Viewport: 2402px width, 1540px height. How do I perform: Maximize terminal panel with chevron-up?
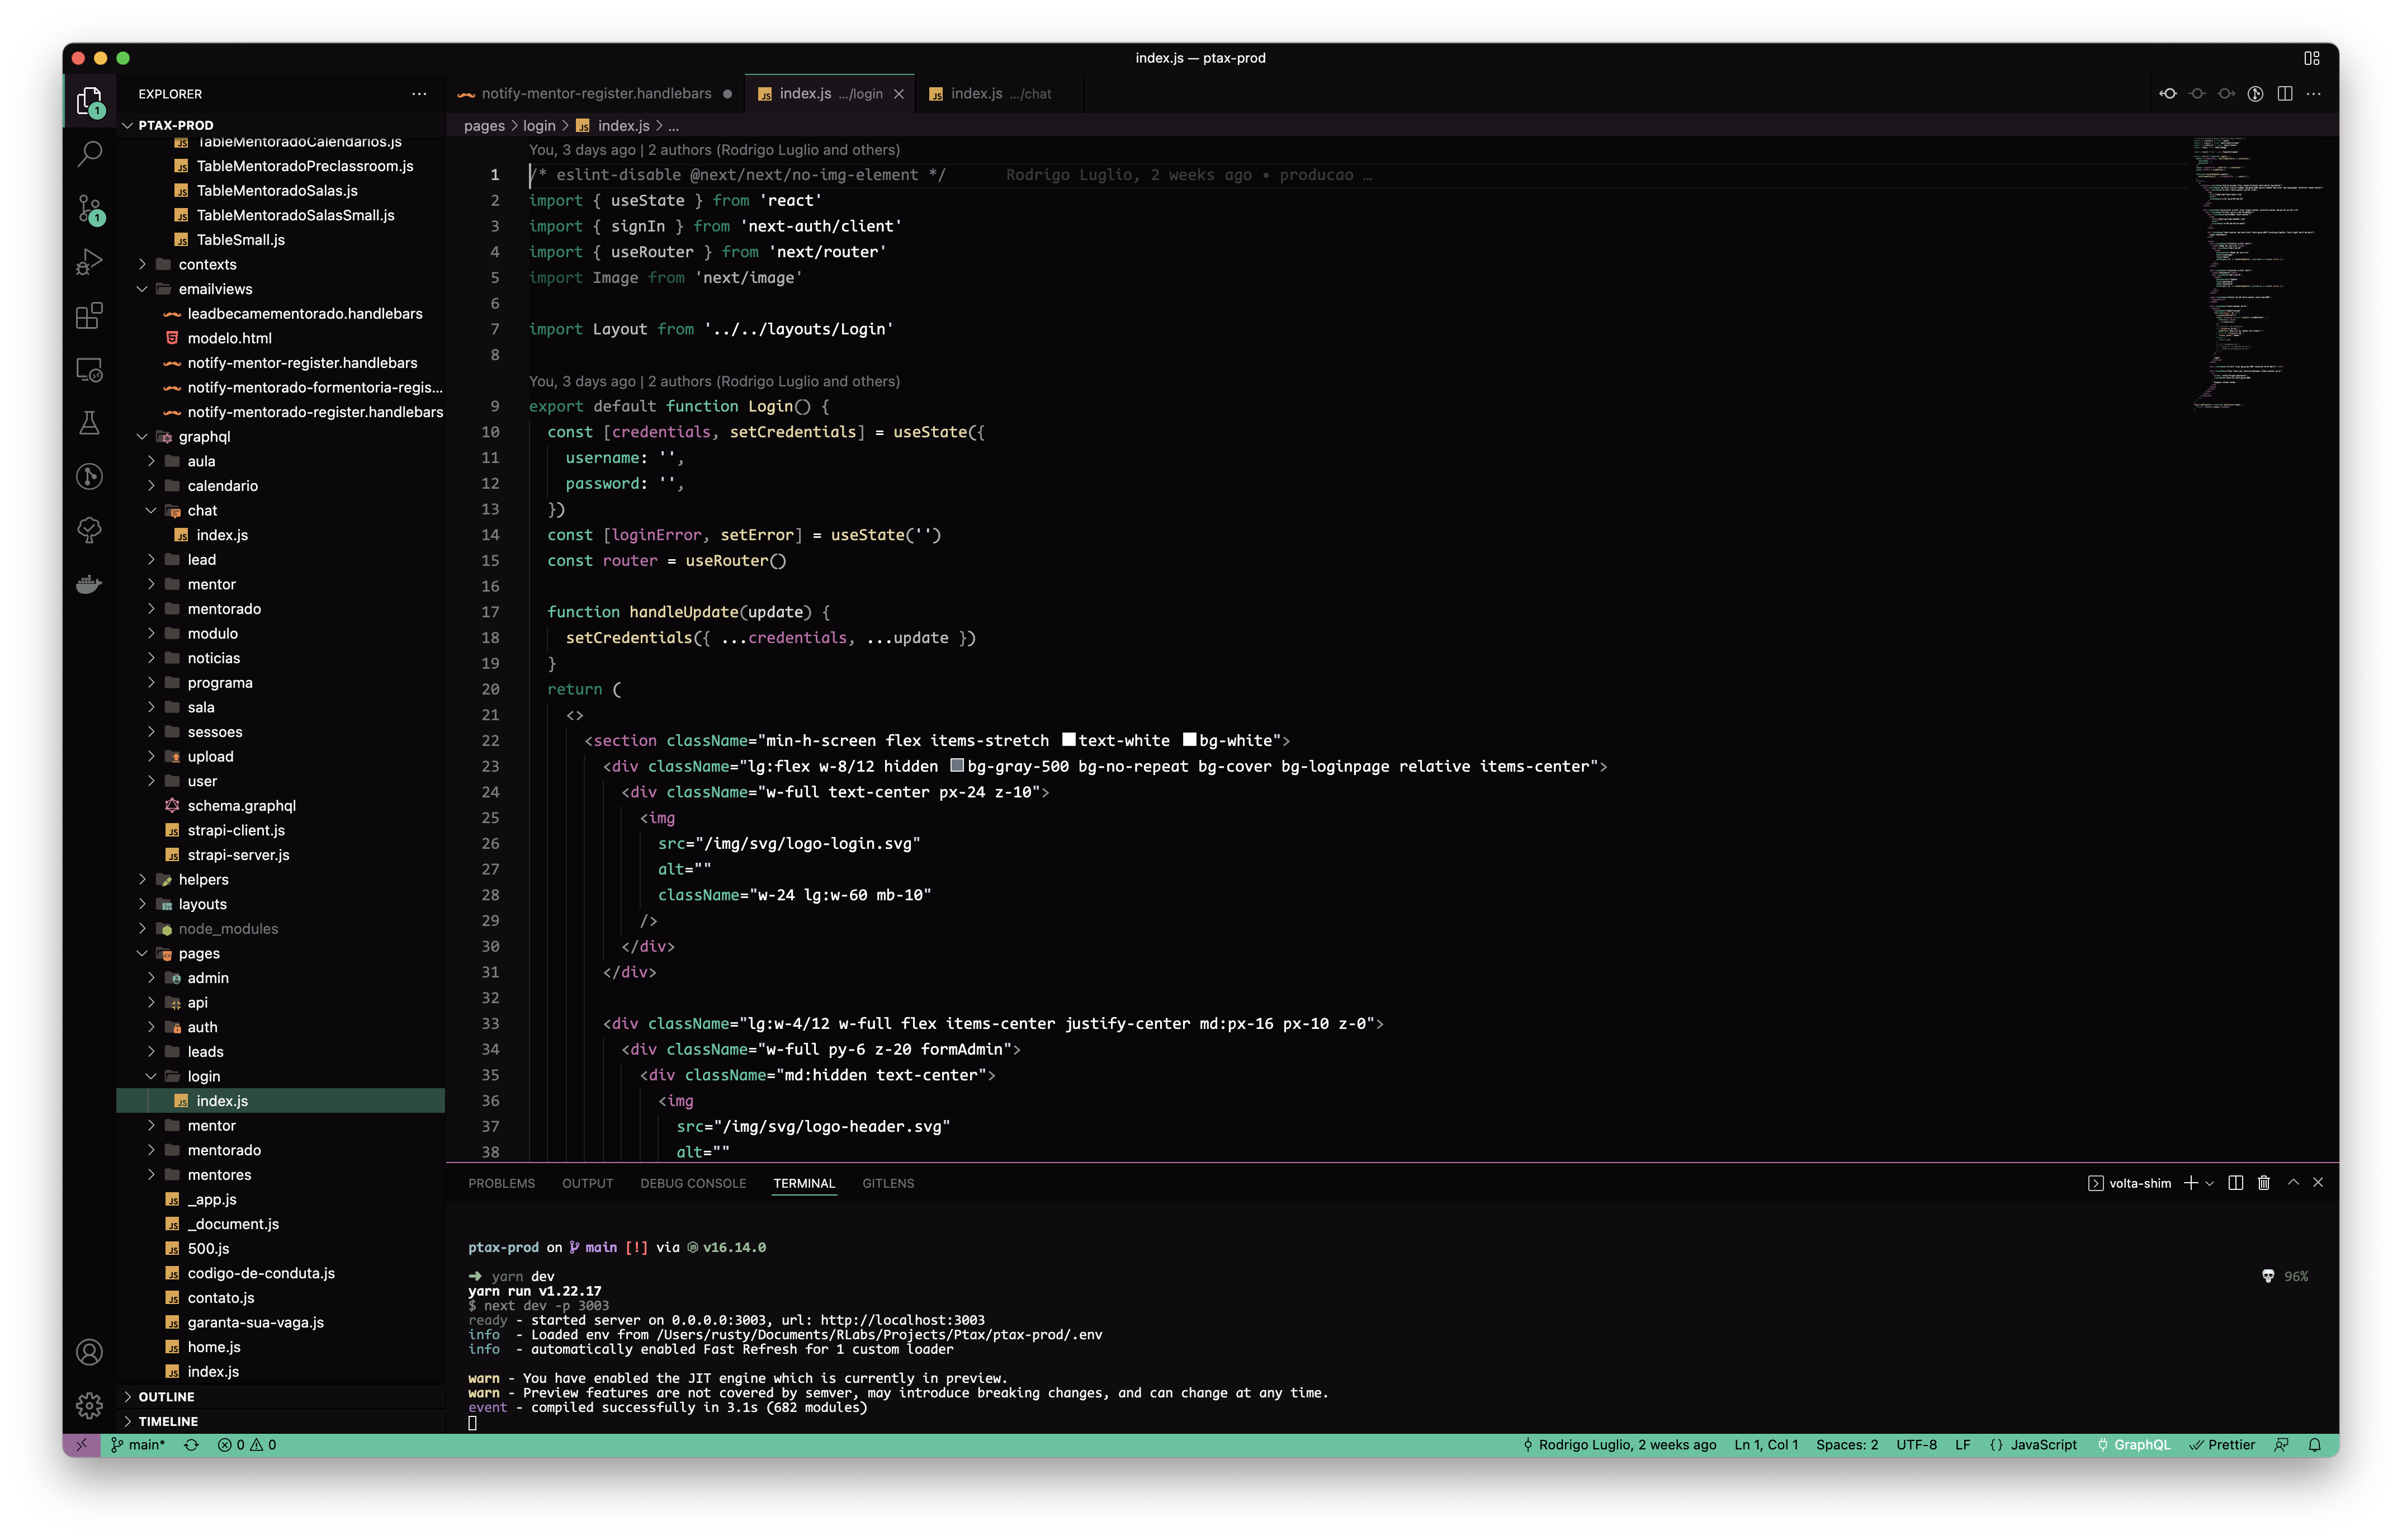coord(2293,1183)
